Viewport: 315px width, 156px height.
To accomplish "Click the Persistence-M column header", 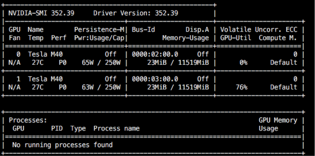I will (99, 29).
